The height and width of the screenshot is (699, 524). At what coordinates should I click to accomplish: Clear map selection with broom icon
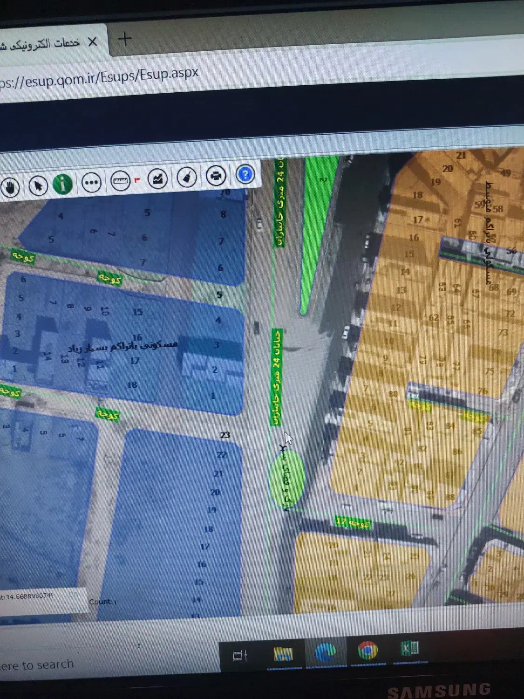click(187, 177)
